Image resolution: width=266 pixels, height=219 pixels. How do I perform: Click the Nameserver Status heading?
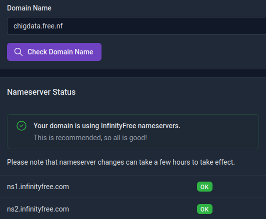(x=41, y=92)
